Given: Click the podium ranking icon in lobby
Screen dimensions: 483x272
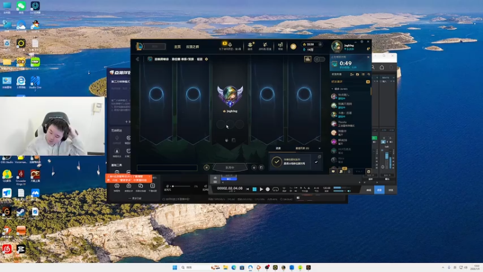Looking at the screenshot, I should click(x=308, y=59).
